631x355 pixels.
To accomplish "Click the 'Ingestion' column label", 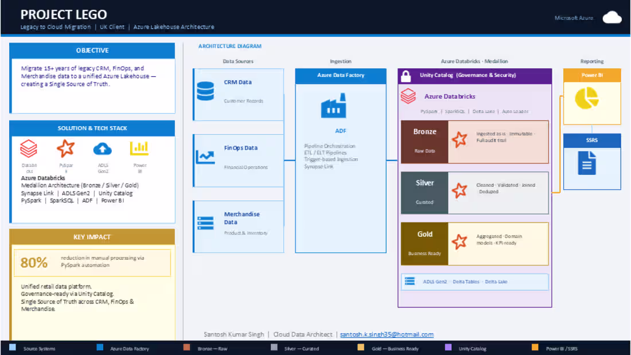I will coord(341,61).
